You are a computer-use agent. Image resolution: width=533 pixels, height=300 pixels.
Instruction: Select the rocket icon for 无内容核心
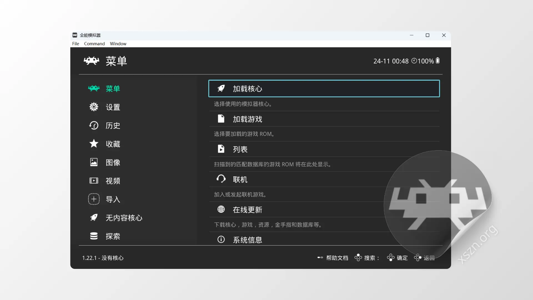click(94, 218)
